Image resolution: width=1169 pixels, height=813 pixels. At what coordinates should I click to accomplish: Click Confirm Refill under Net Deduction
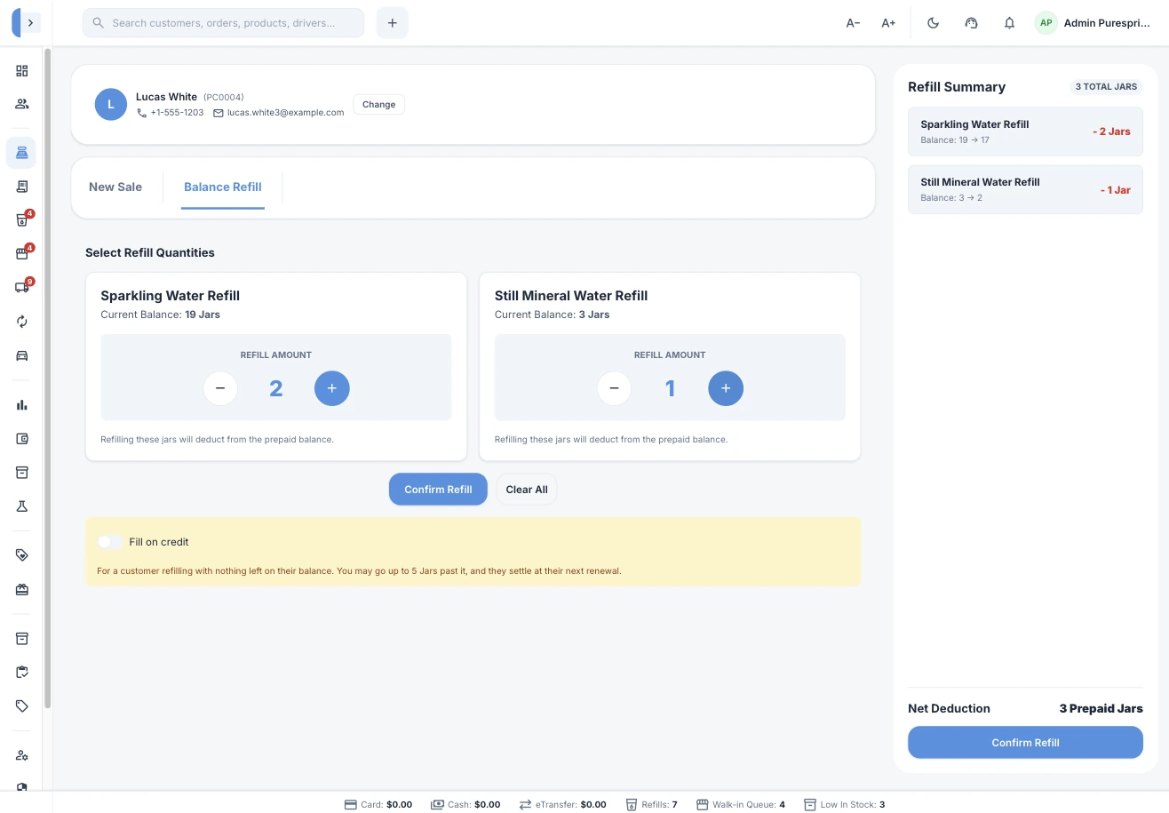1025,743
